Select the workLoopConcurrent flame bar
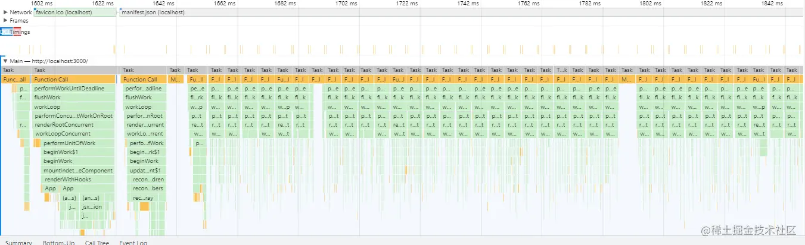 [74, 134]
